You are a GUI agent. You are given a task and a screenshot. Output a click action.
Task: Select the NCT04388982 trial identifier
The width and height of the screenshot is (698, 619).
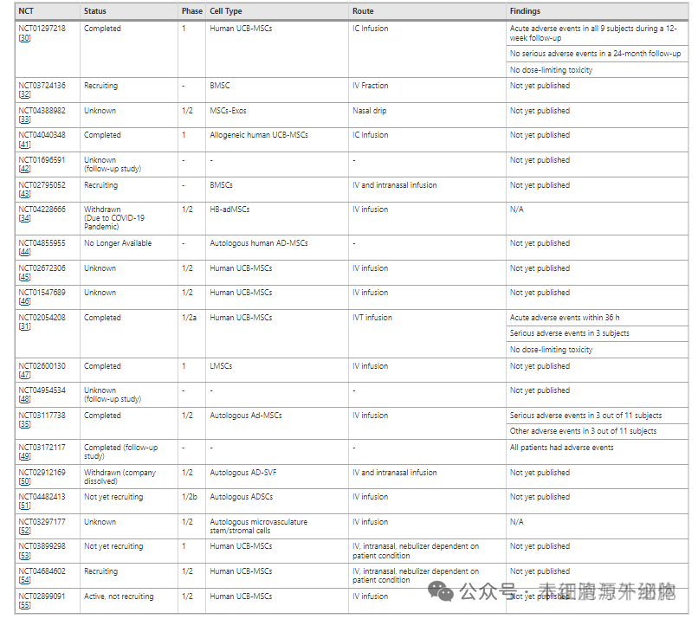tap(42, 110)
